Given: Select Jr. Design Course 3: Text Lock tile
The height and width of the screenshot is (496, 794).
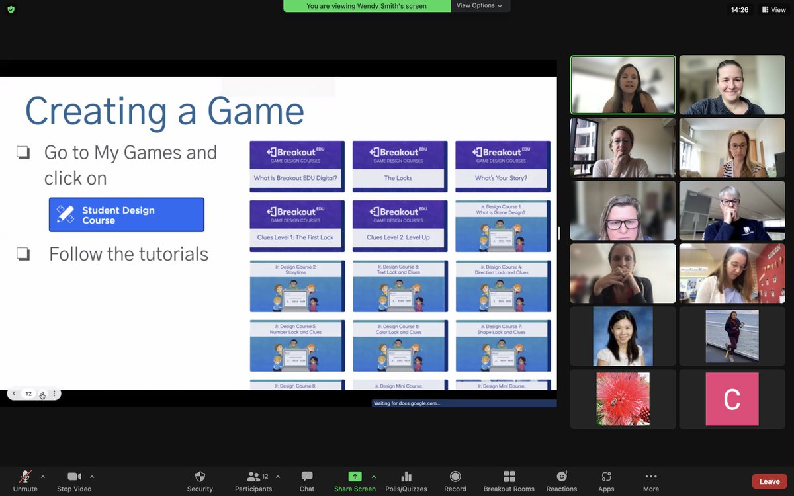Looking at the screenshot, I should 400,286.
